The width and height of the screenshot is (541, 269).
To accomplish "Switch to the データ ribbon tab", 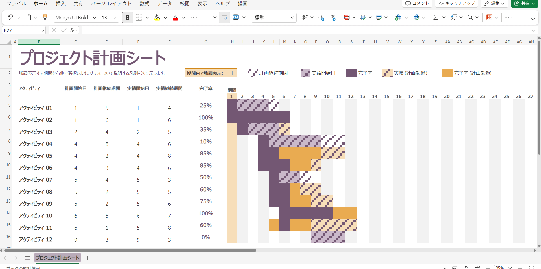I will click(x=164, y=4).
